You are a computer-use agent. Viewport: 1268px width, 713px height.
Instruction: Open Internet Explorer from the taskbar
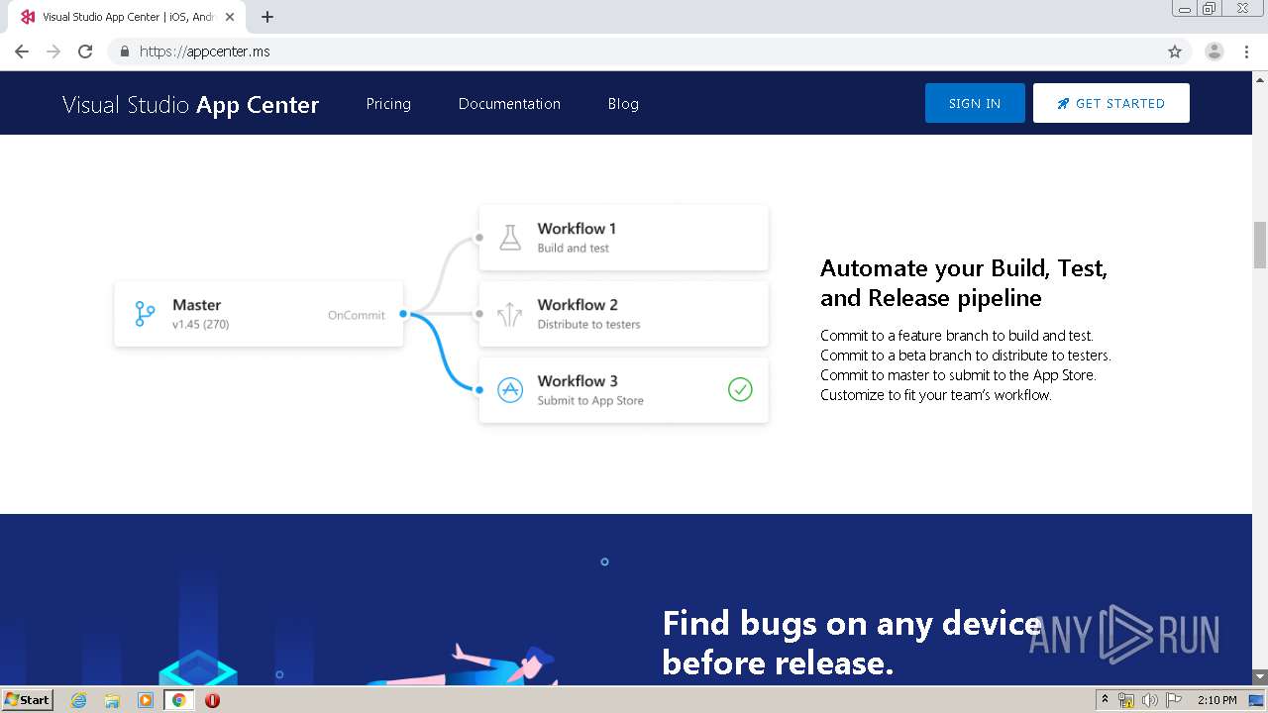click(x=79, y=700)
